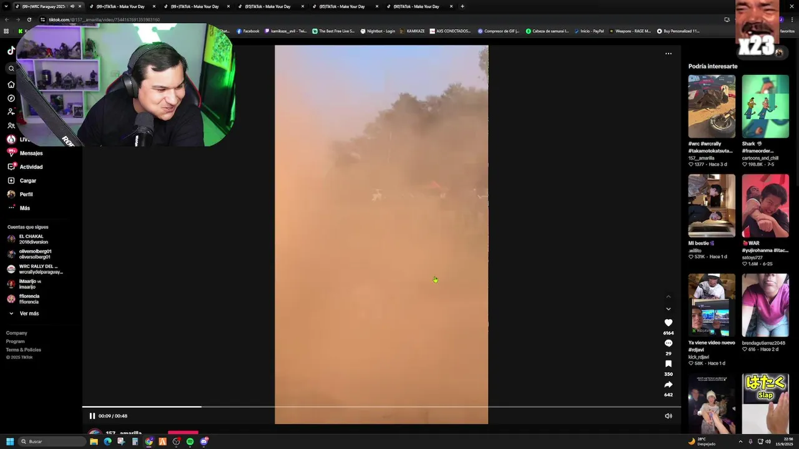The height and width of the screenshot is (449, 799).
Task: Open a new browser tab with plus
Action: click(463, 6)
